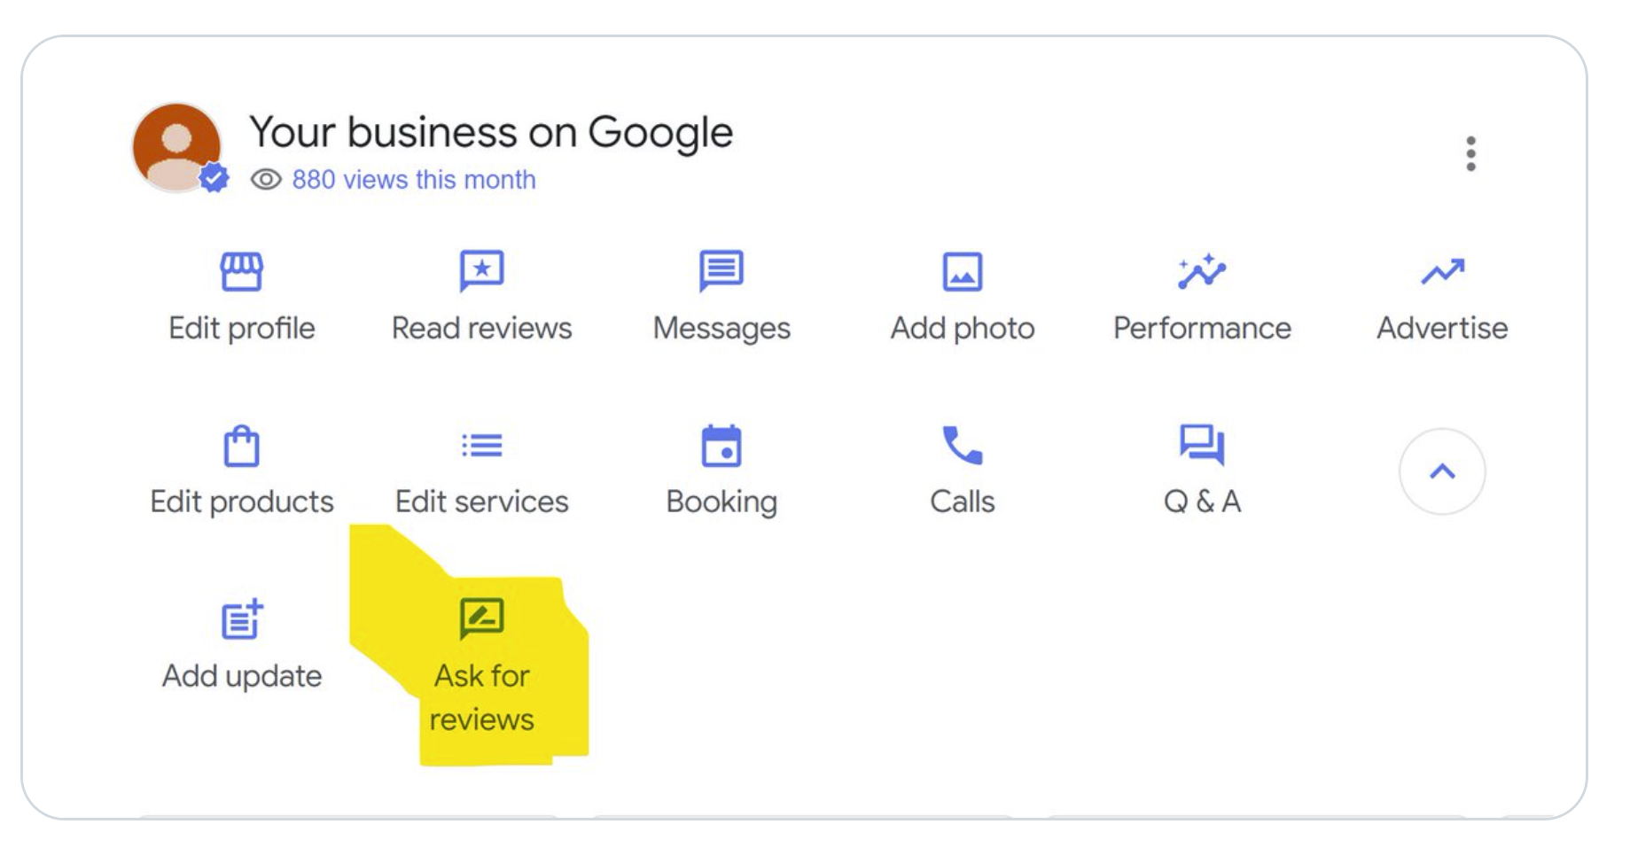Open the Booking calendar icon

[721, 446]
